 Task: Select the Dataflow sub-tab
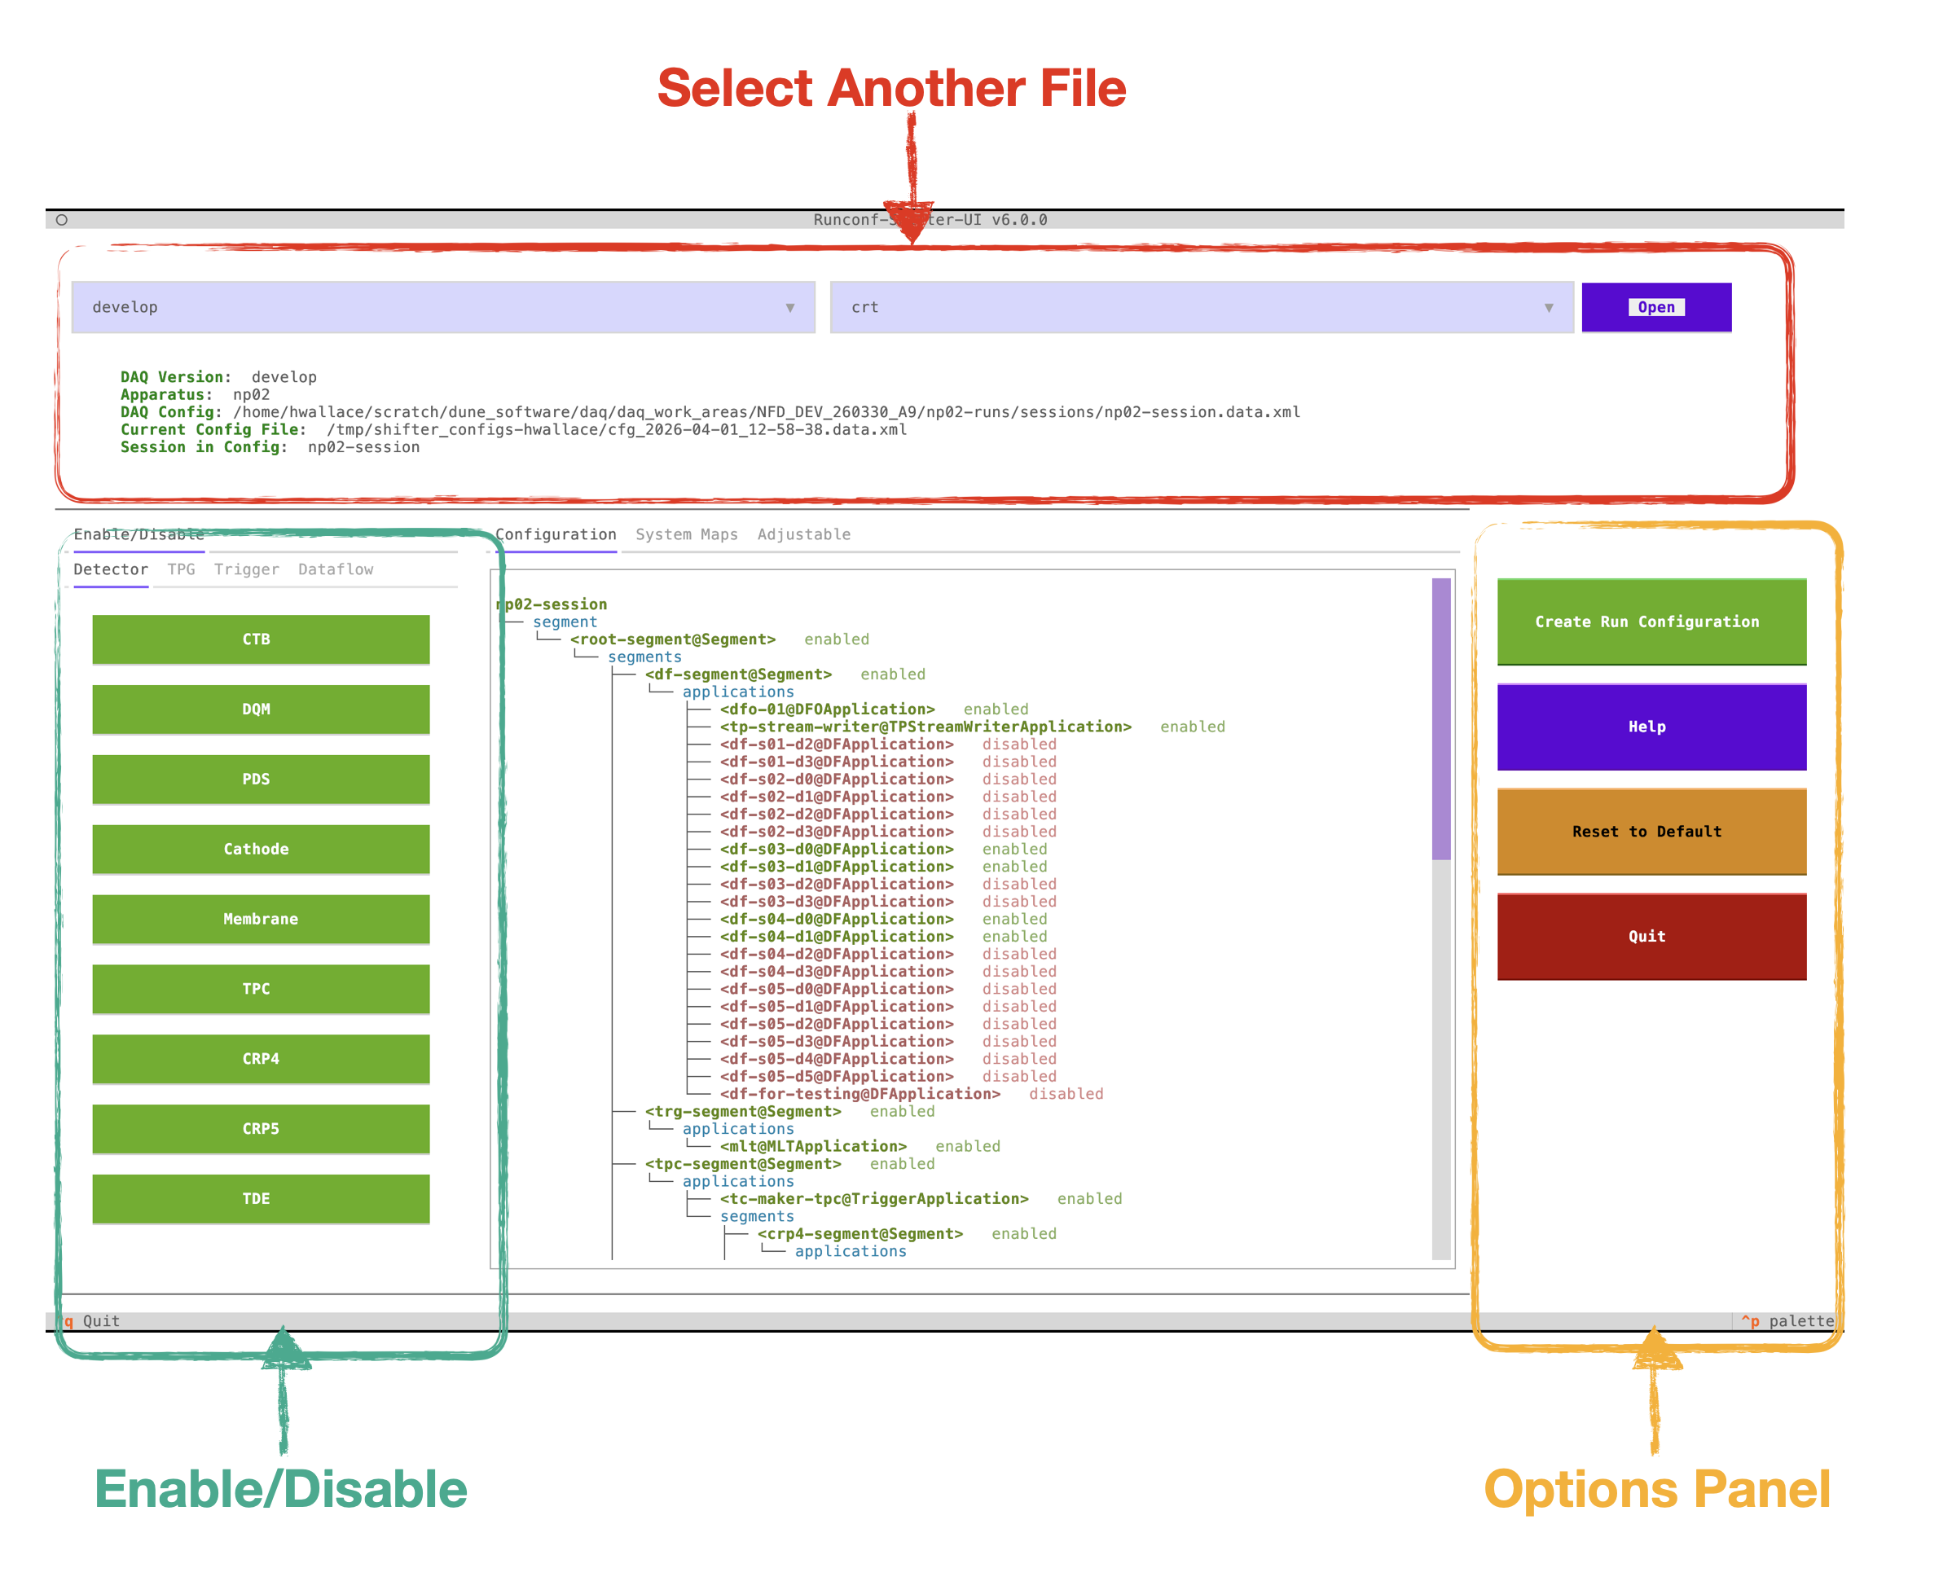336,569
